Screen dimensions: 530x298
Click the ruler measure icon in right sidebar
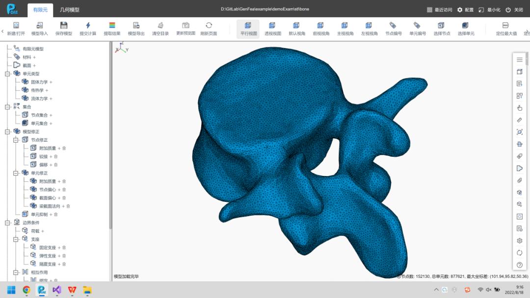[520, 120]
